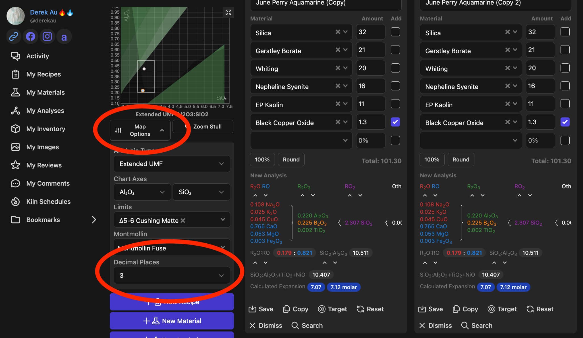Click the Silica amount field in second recipe
Viewport: 583px width, 338px height.
pos(540,32)
